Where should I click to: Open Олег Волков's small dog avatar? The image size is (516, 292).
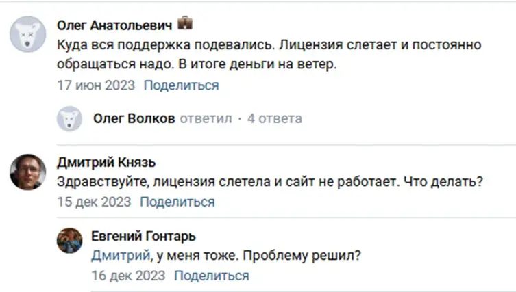point(69,118)
